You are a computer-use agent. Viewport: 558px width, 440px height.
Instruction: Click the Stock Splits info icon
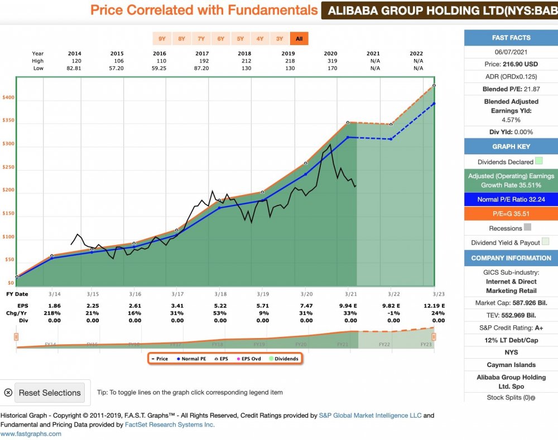[x=533, y=398]
